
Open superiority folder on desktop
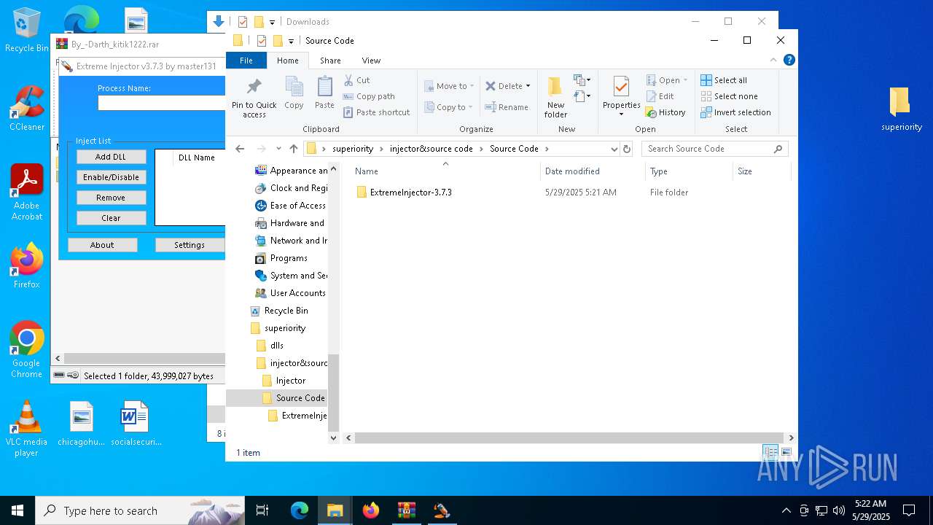(x=901, y=109)
